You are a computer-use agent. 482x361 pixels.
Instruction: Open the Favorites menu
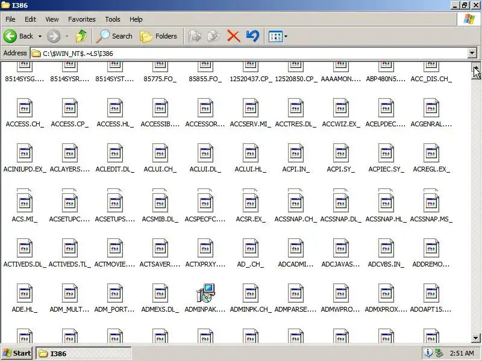(x=82, y=19)
